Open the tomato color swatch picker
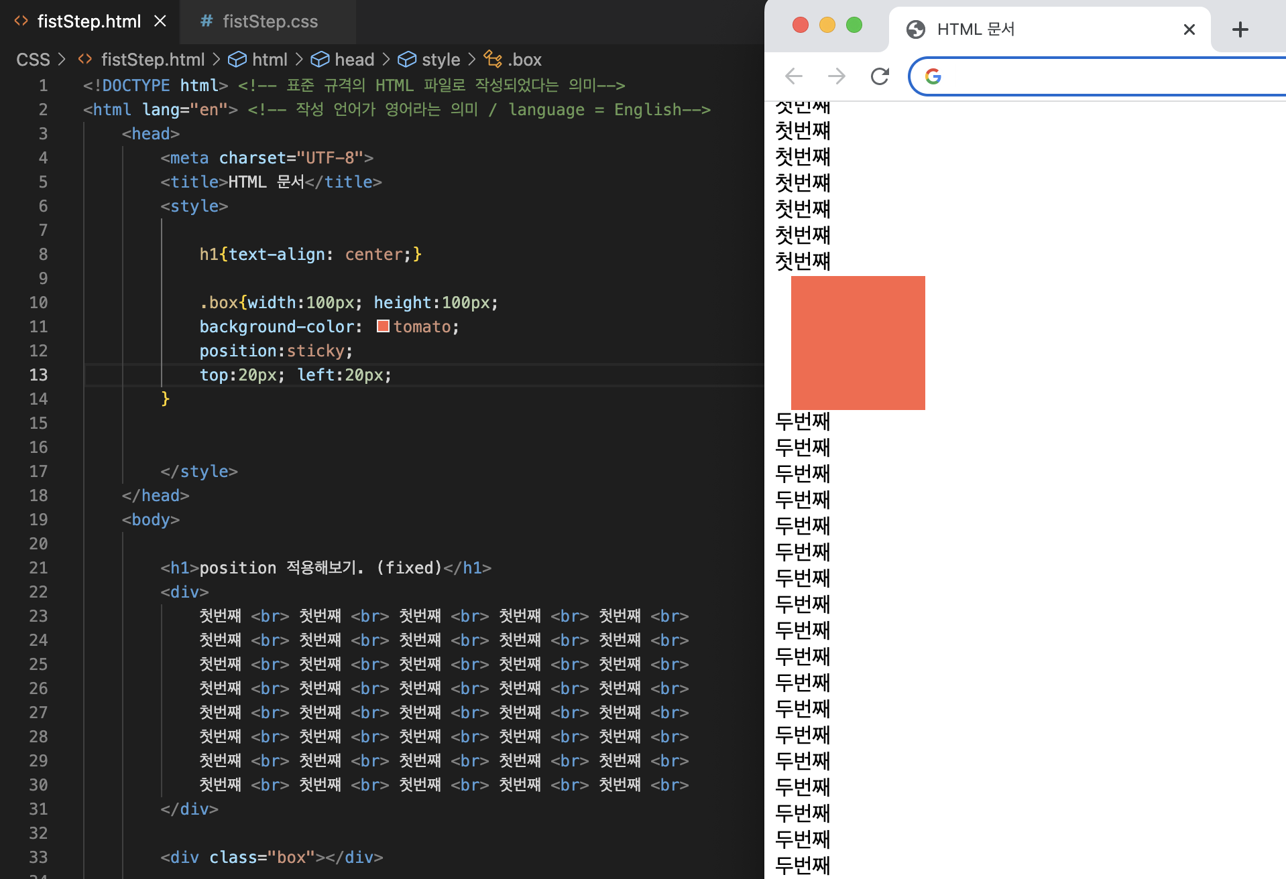This screenshot has height=879, width=1286. [x=383, y=326]
